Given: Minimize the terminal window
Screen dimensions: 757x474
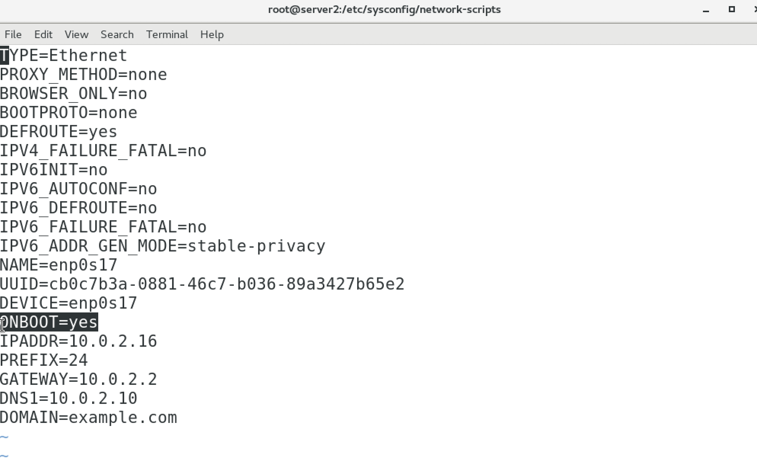Looking at the screenshot, I should (x=706, y=10).
